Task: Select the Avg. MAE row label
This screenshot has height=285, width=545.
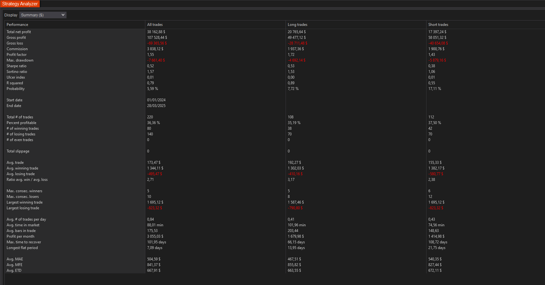Action: [x=15, y=259]
